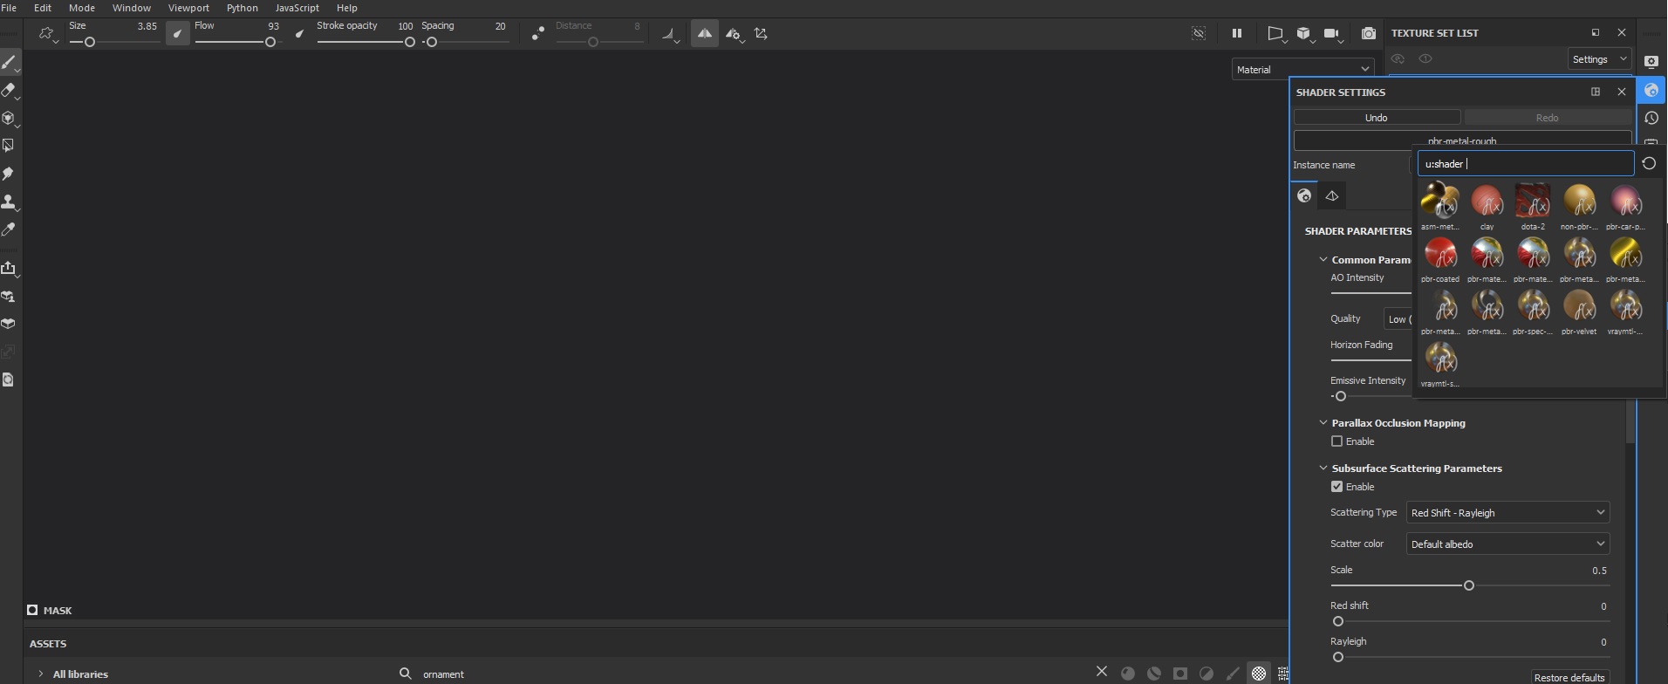The width and height of the screenshot is (1668, 684).
Task: Choose the clay shader thumbnail
Action: click(x=1487, y=206)
